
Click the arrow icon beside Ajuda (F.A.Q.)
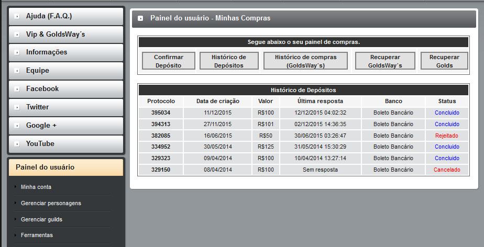click(18, 16)
